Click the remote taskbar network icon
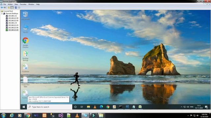 tap(185, 107)
